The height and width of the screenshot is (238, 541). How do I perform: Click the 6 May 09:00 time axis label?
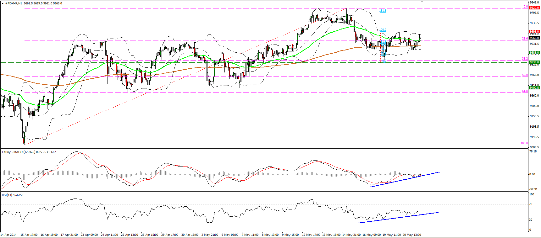click(x=230, y=235)
